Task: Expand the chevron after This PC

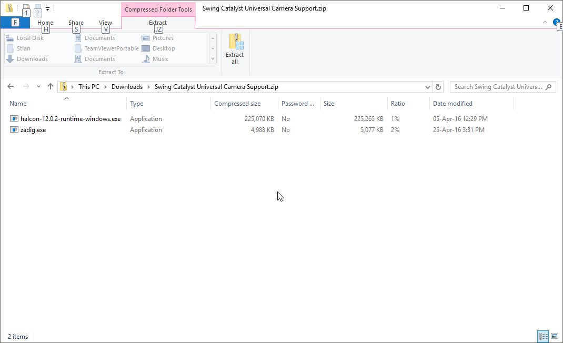Action: [x=106, y=87]
